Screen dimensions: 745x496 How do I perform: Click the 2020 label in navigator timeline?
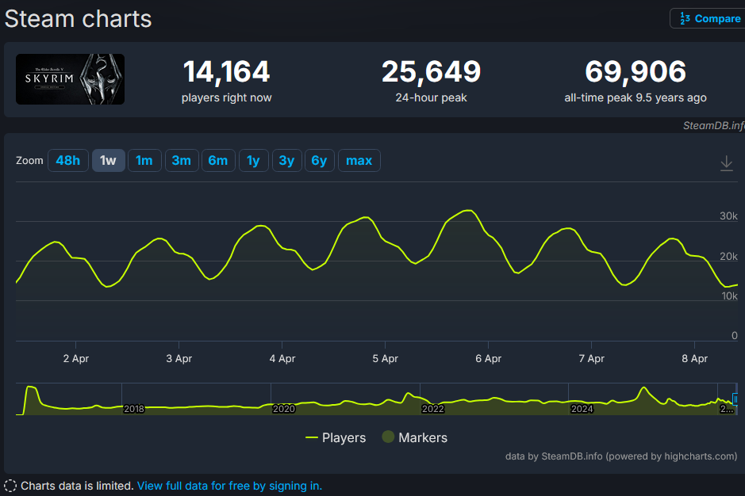[284, 409]
